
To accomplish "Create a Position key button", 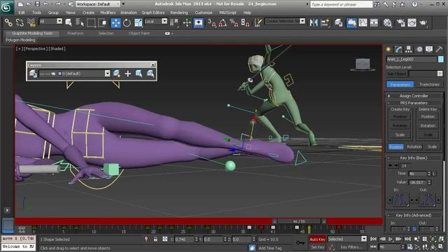I will pyautogui.click(x=400, y=117).
